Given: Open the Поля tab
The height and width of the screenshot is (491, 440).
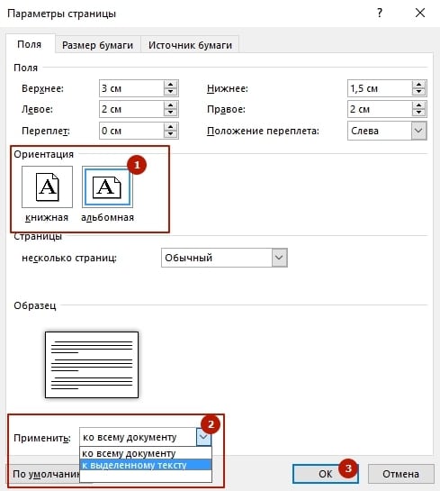Looking at the screenshot, I should click(x=30, y=44).
